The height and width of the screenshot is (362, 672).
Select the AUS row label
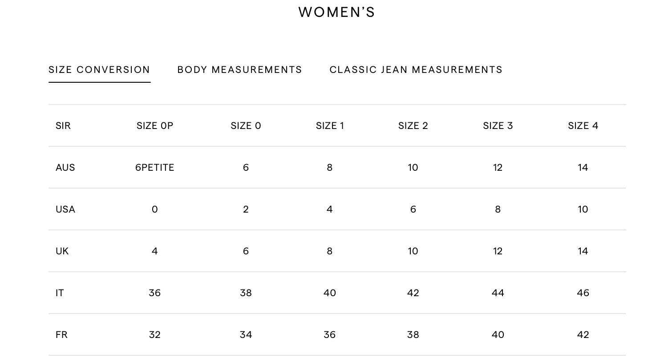(x=65, y=168)
